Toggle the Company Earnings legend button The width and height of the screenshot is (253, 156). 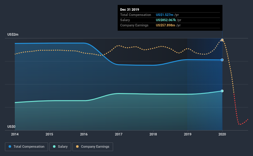[93, 147]
